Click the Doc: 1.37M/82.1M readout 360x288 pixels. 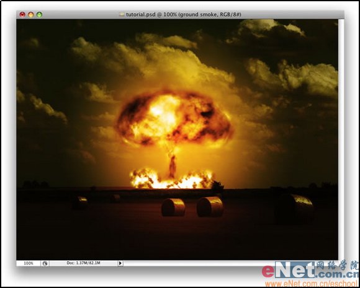tap(83, 263)
